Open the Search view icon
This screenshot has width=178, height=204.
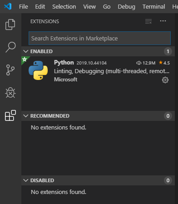10,47
